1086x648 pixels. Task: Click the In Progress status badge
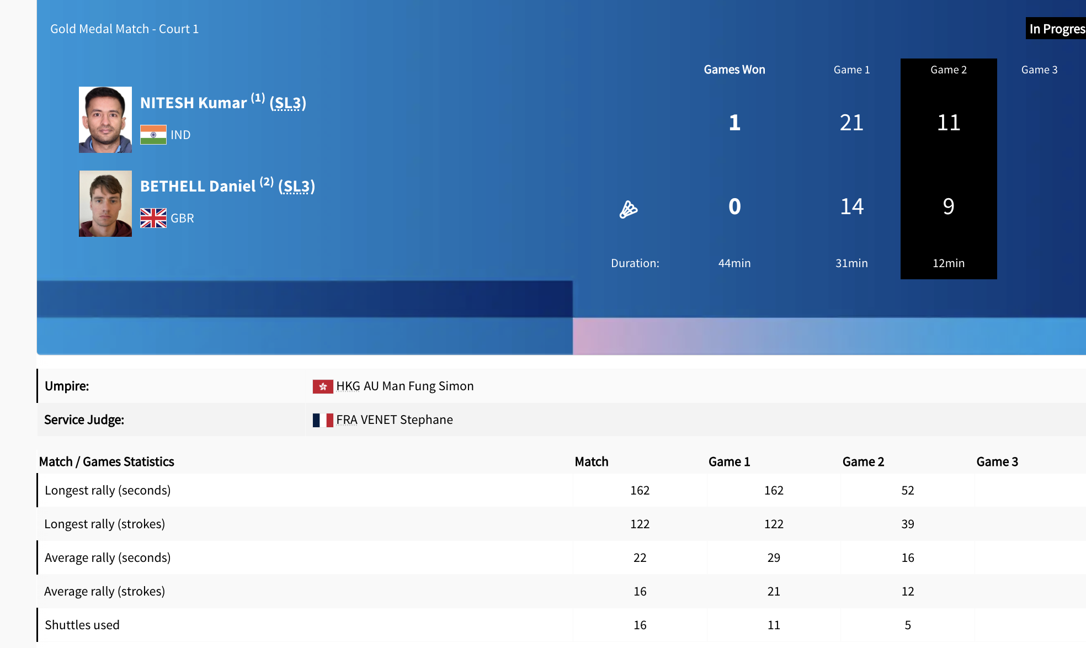[x=1056, y=29]
